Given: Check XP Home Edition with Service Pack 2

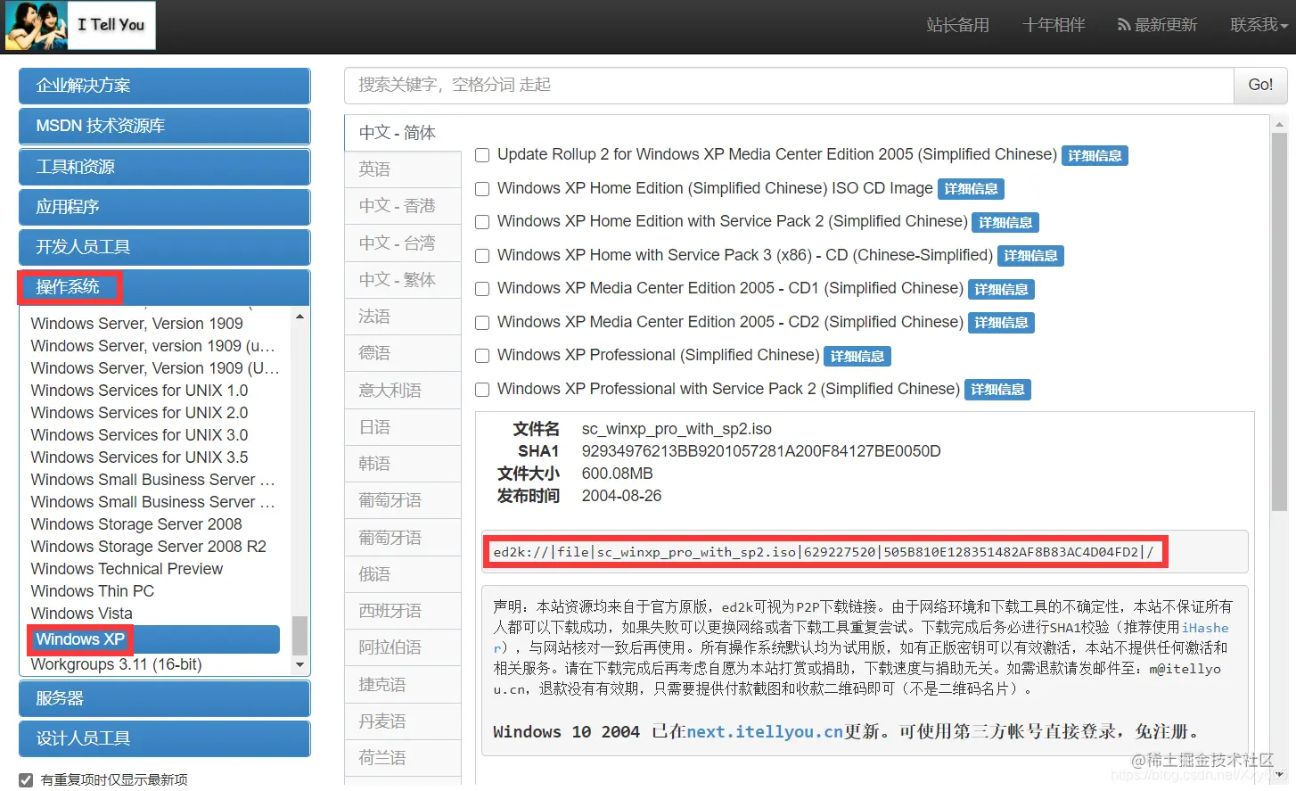Looking at the screenshot, I should 482,222.
